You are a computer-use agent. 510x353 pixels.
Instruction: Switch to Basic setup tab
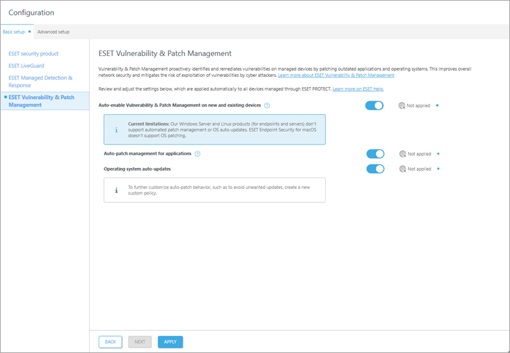coord(17,32)
